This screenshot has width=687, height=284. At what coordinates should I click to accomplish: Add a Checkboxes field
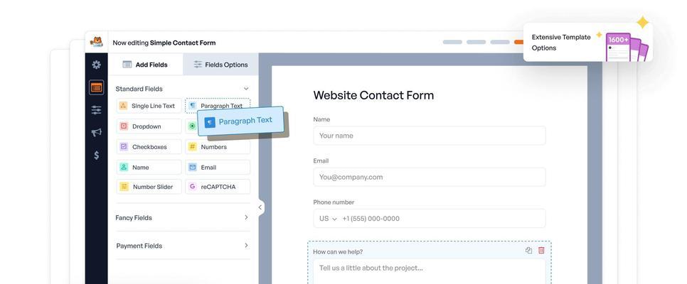tap(149, 146)
